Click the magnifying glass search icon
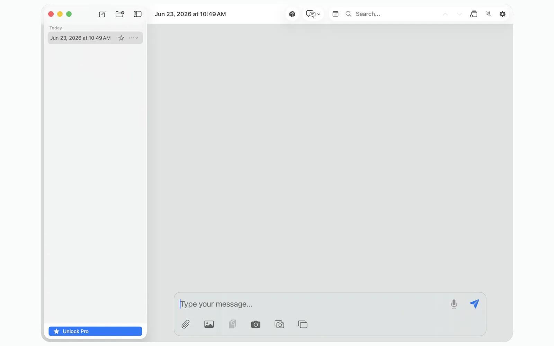This screenshot has height=346, width=554. (x=348, y=14)
